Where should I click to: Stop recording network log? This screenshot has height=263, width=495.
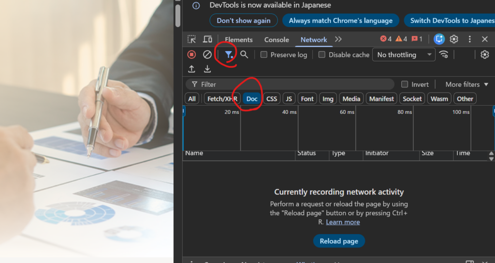coord(192,55)
